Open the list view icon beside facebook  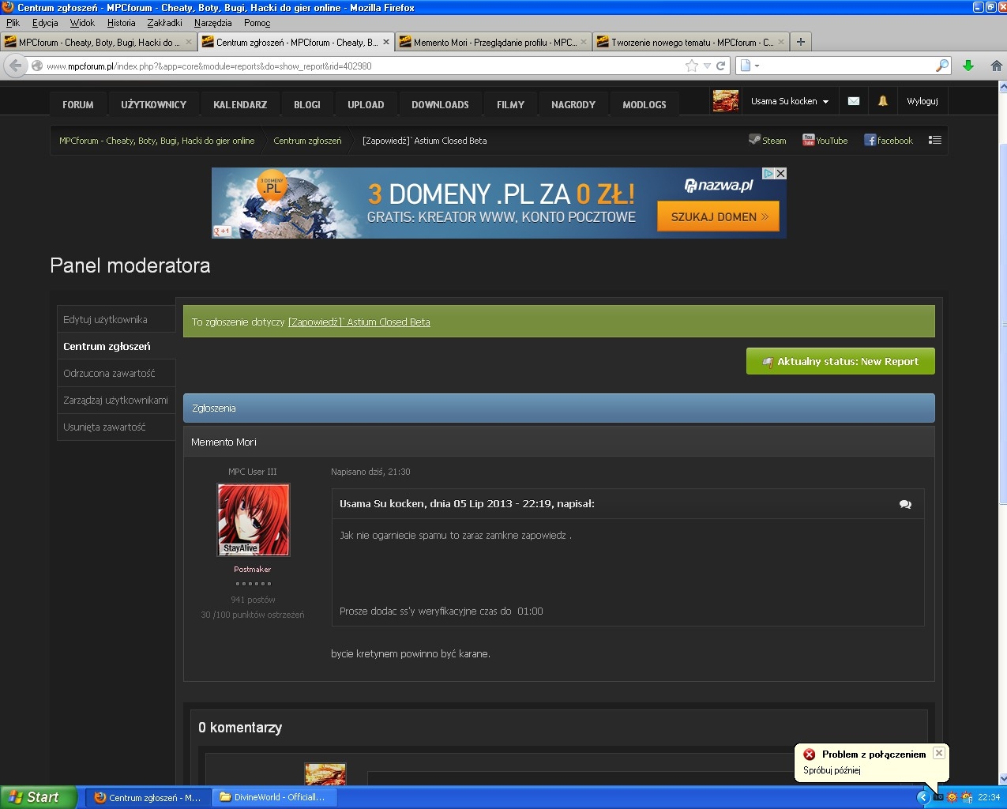[x=935, y=140]
